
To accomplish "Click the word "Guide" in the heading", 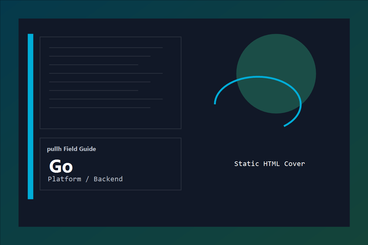I will tap(88, 149).
